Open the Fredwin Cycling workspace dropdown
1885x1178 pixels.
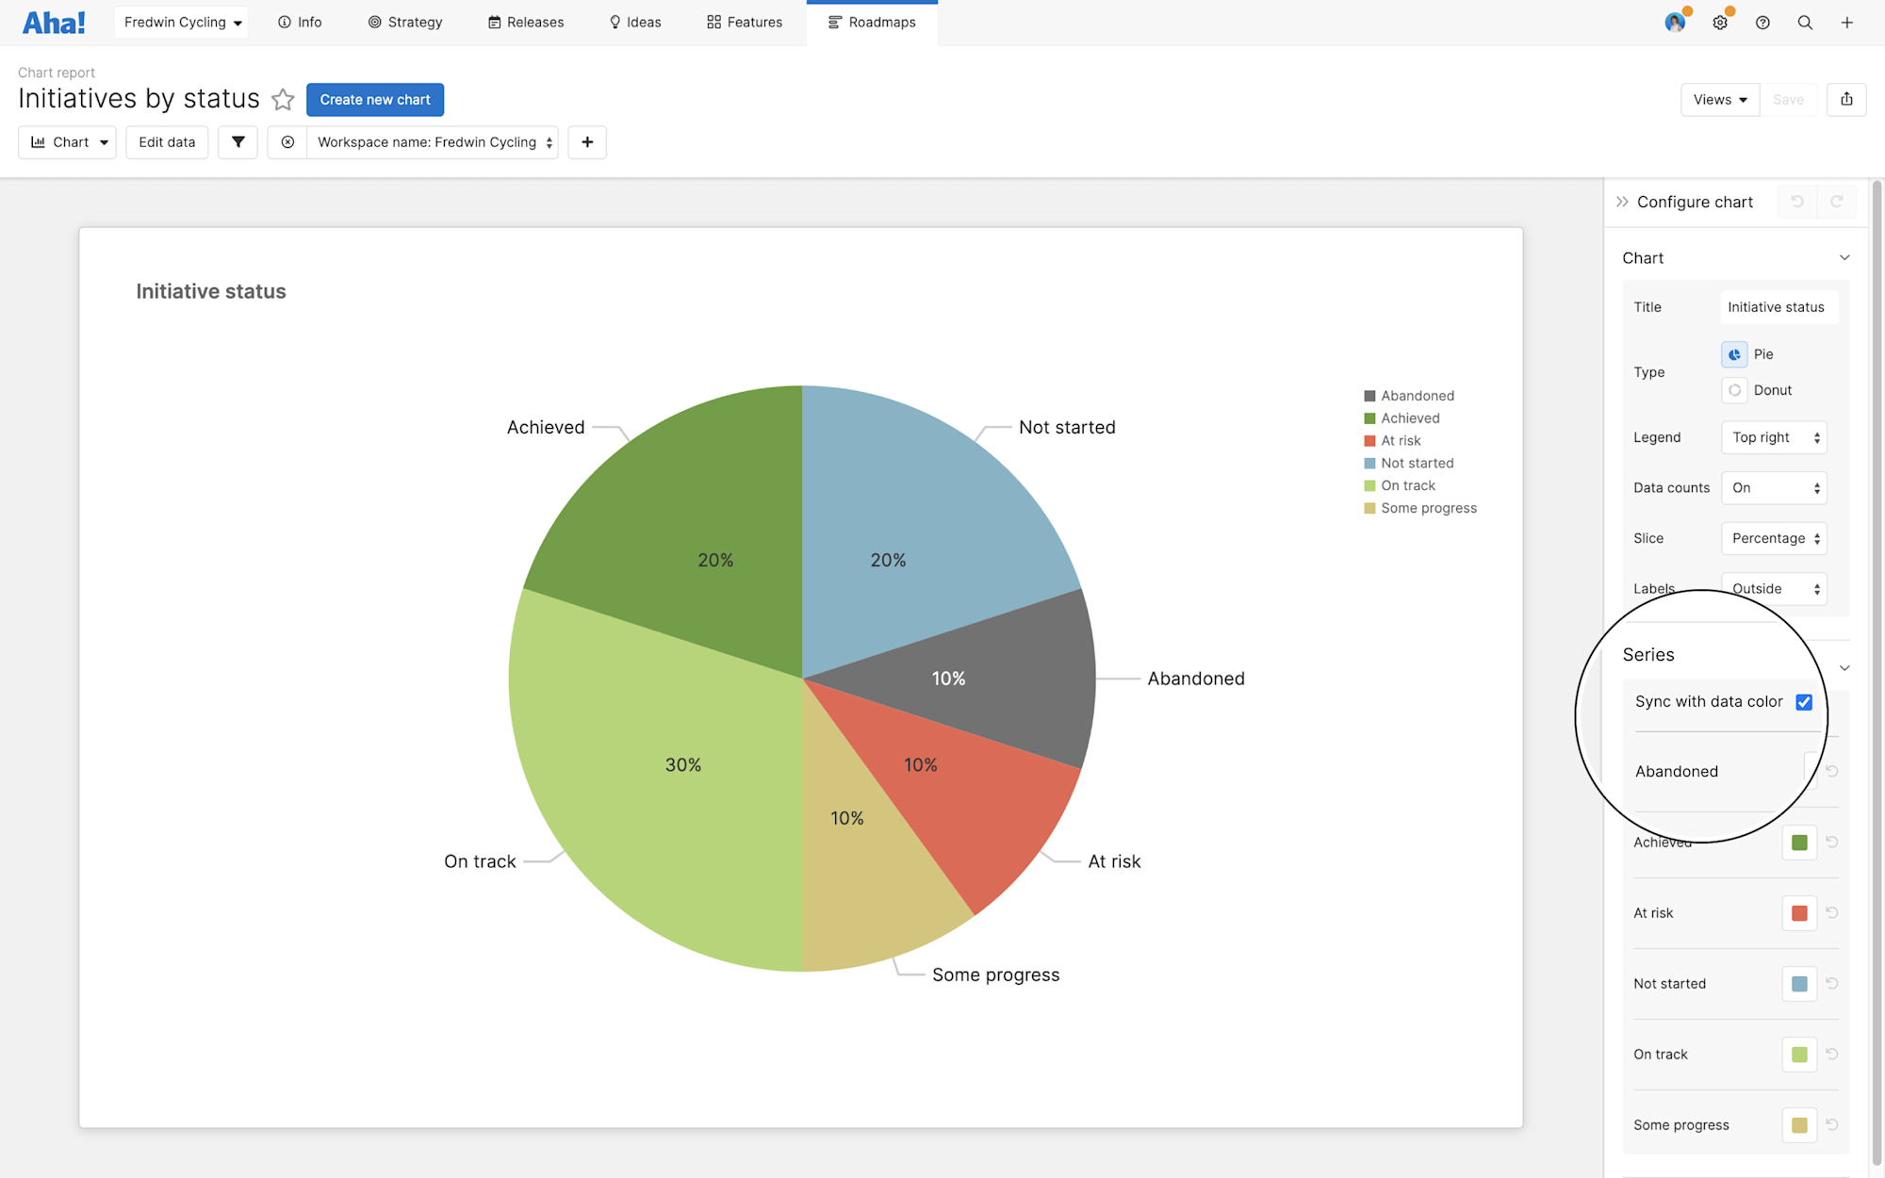click(180, 22)
